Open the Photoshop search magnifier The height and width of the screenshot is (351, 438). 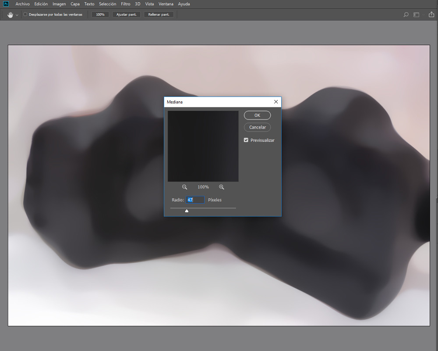(406, 14)
